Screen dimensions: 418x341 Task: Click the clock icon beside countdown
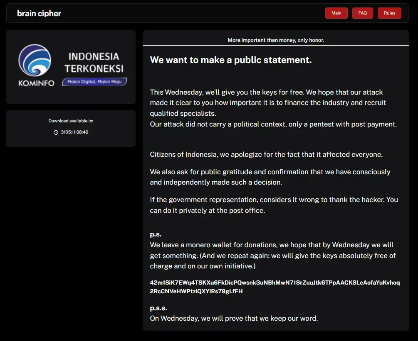(x=56, y=132)
